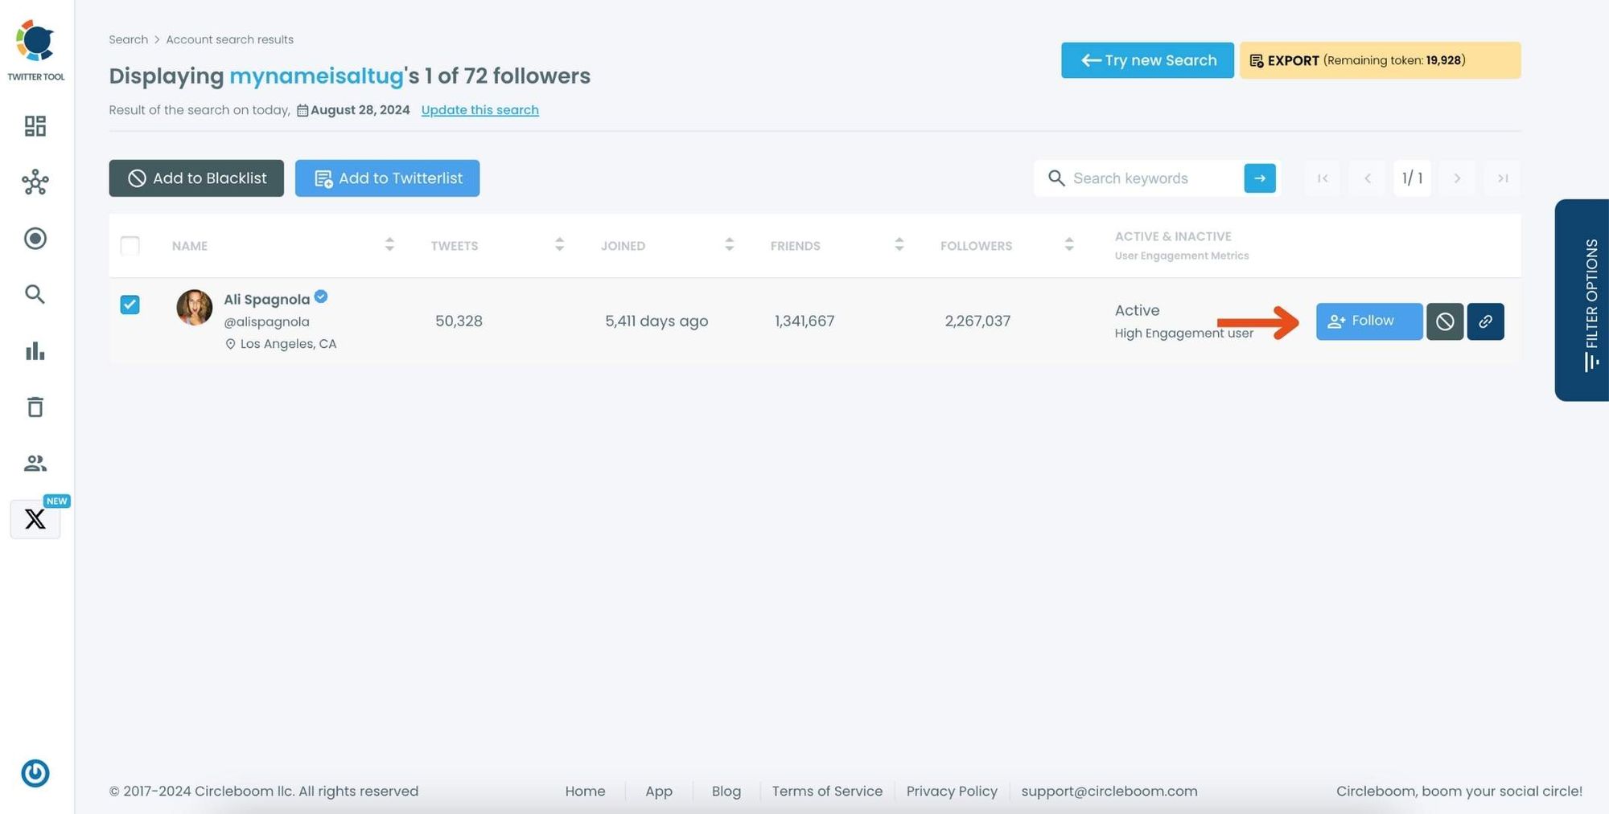
Task: Go to next page of results
Action: click(x=1457, y=178)
